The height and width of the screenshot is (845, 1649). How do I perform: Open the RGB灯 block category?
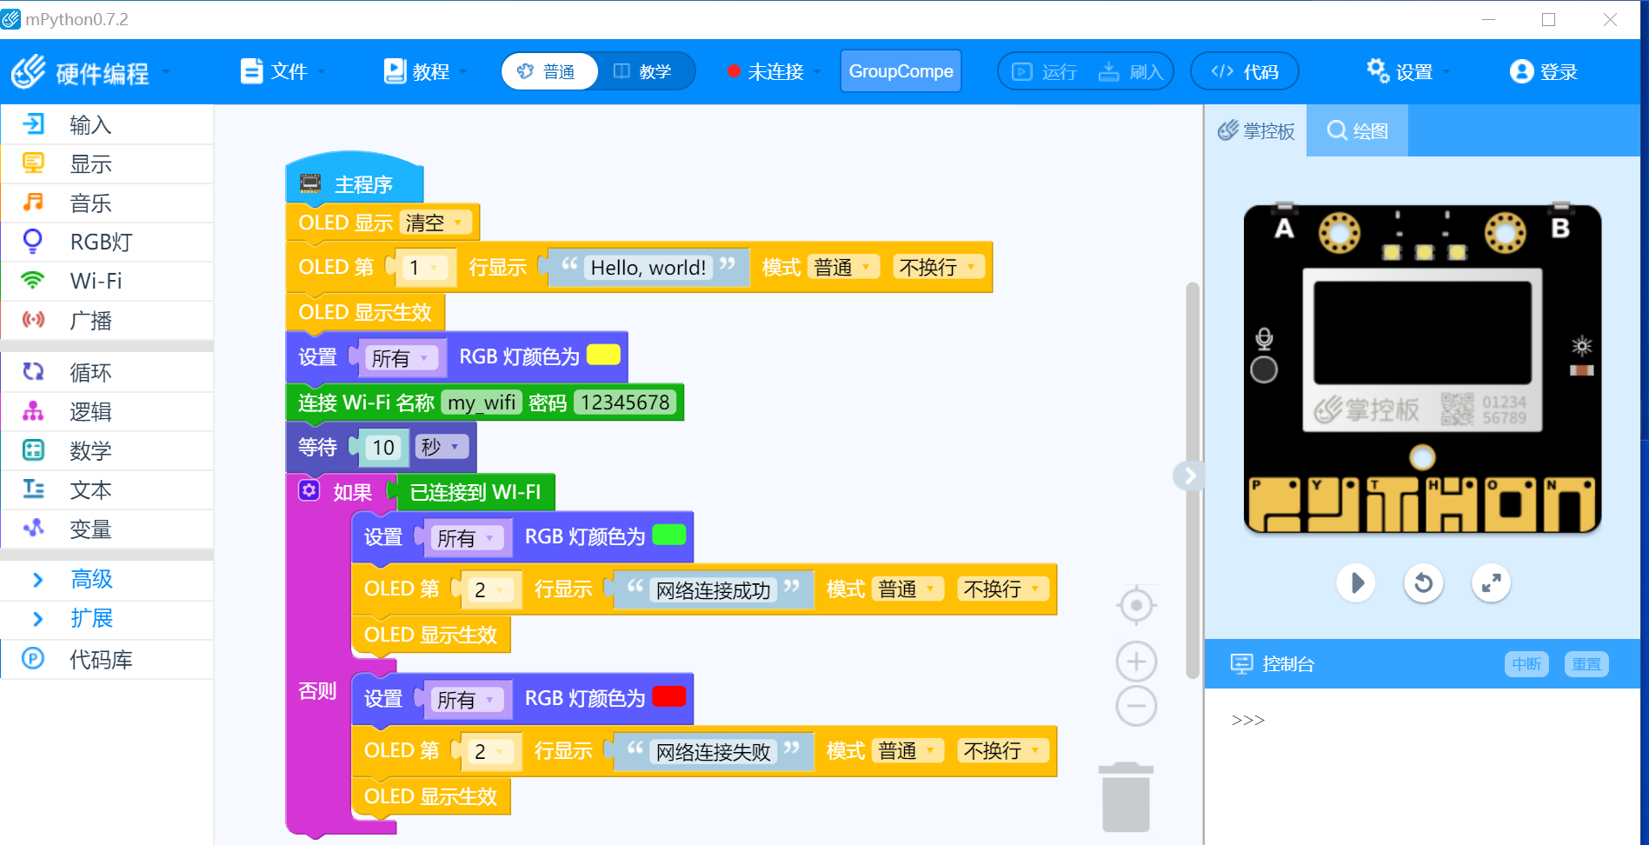[107, 243]
